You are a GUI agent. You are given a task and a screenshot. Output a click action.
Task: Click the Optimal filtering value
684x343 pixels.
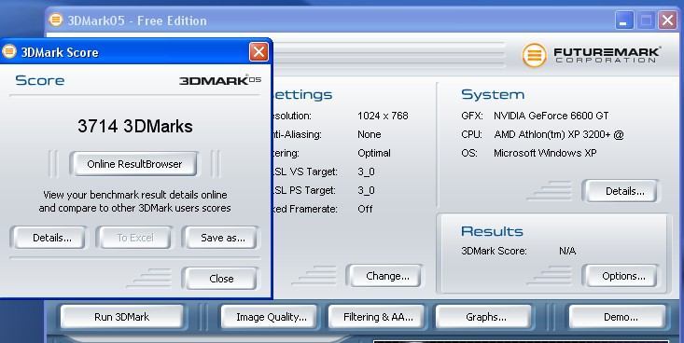(x=374, y=154)
